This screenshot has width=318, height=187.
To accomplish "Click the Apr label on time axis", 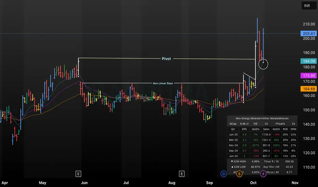I will coord(5,183).
